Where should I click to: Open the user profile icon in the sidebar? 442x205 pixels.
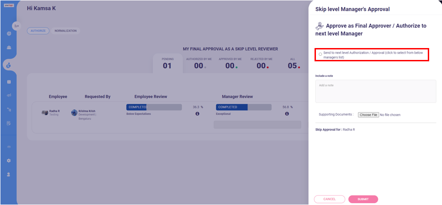(9, 174)
